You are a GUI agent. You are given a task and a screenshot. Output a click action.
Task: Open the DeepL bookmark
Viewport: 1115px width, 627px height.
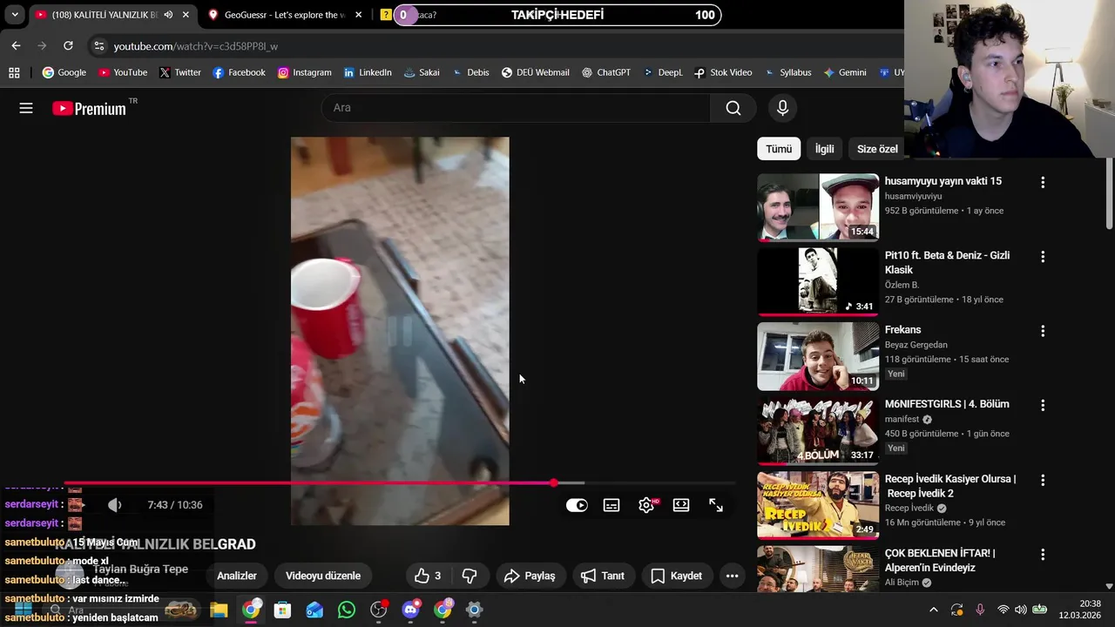click(663, 73)
